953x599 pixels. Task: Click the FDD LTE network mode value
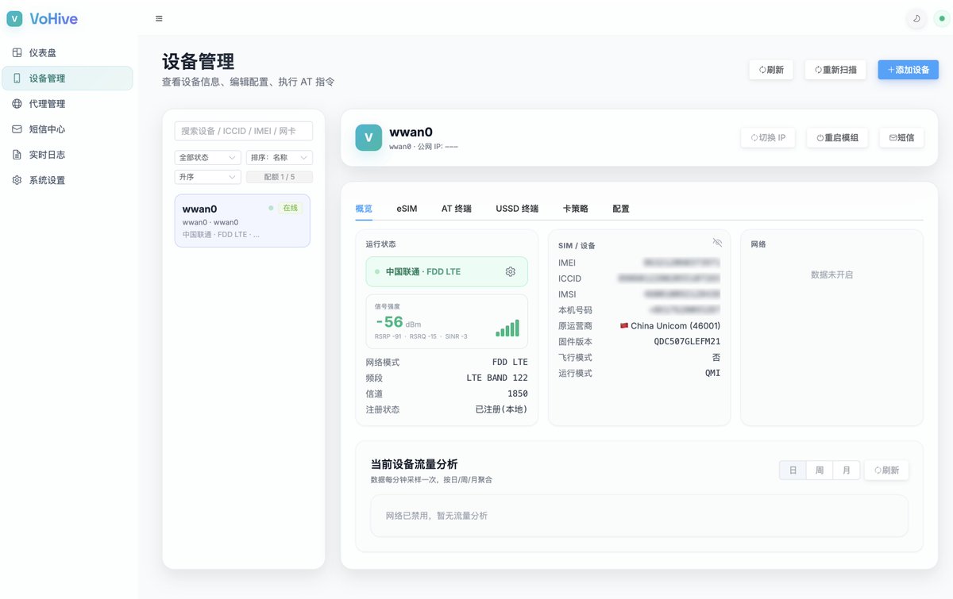pyautogui.click(x=510, y=362)
